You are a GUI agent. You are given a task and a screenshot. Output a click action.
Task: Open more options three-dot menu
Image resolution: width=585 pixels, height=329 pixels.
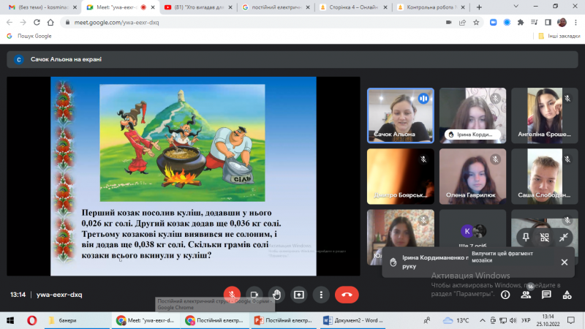point(321,295)
